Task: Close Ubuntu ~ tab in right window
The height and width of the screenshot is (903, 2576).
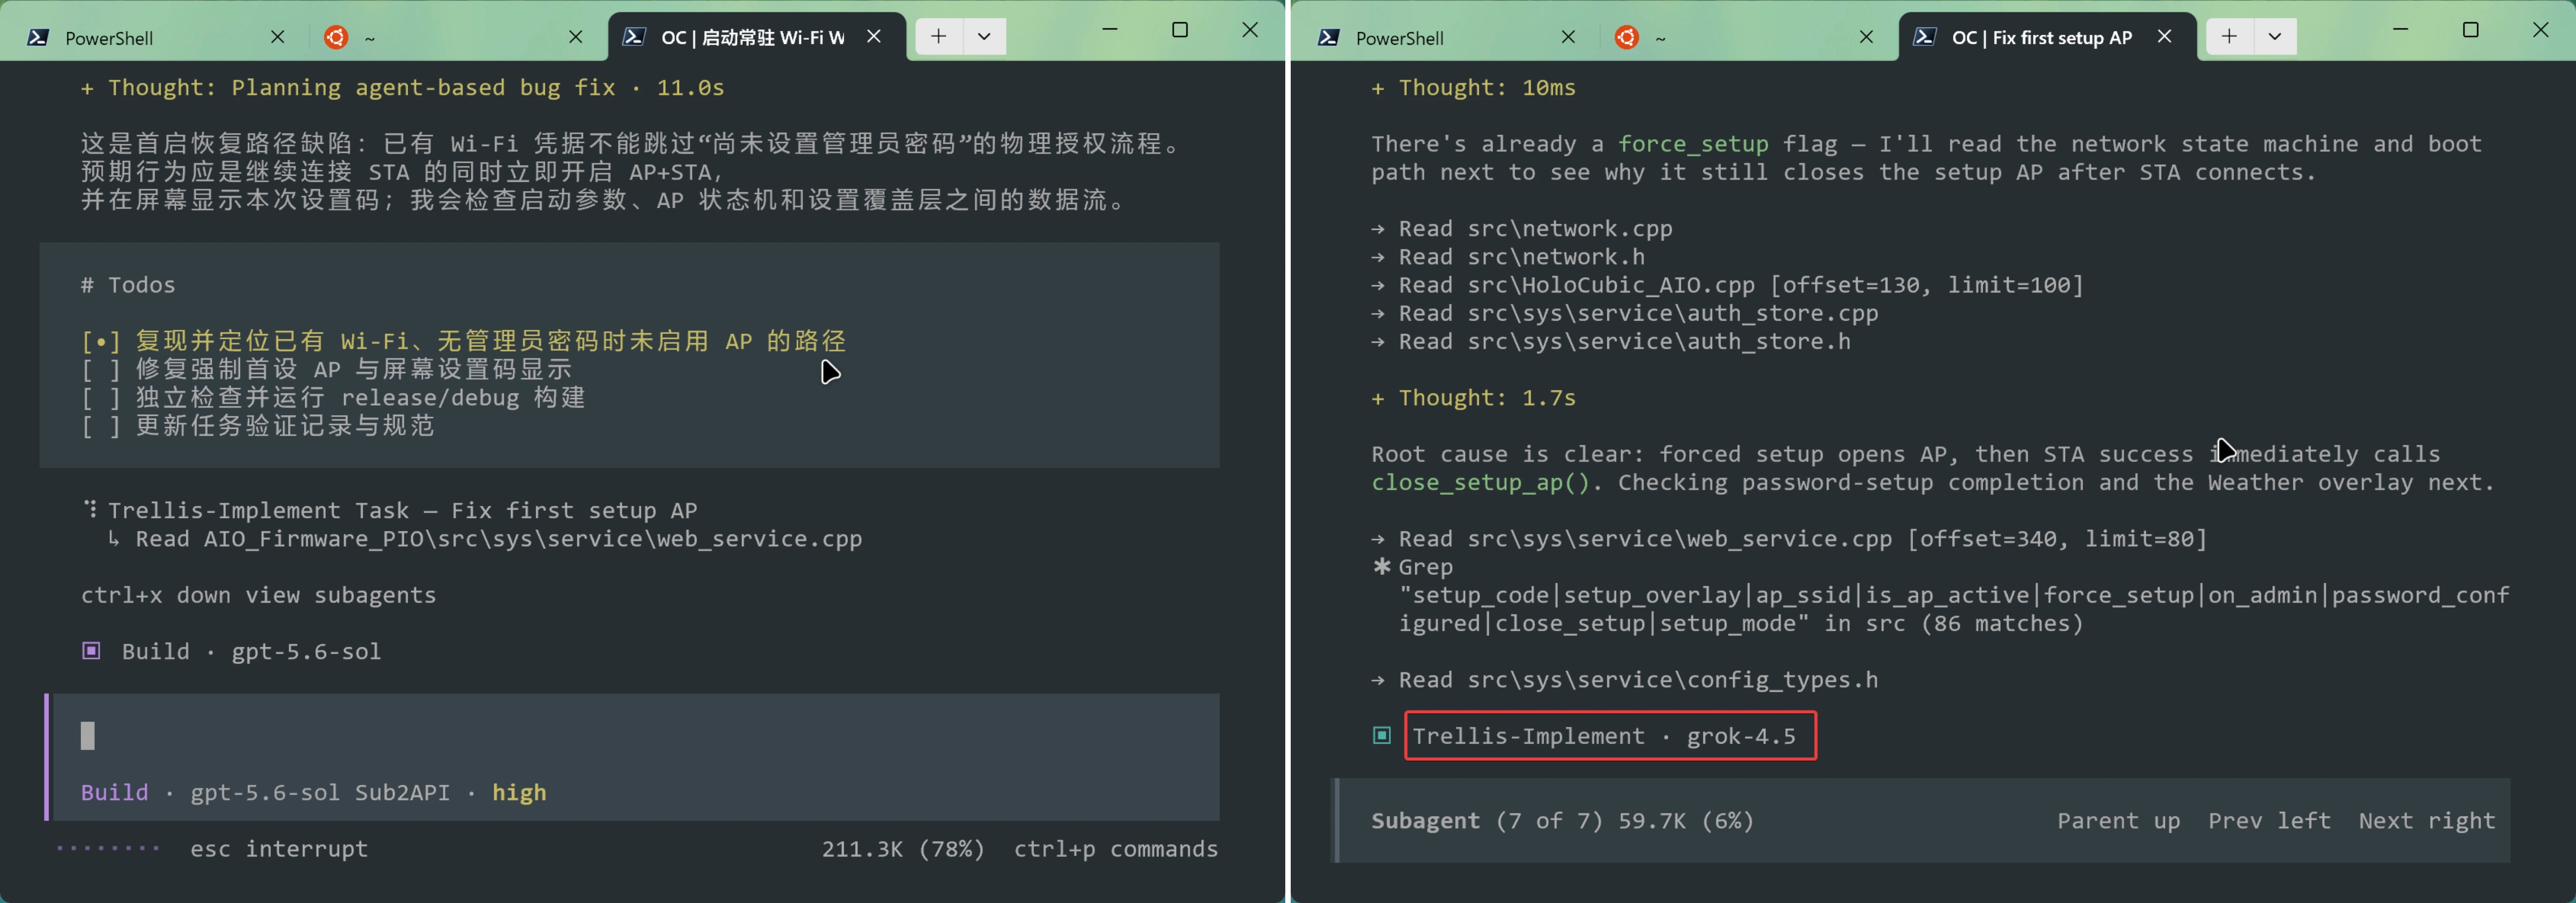Action: click(1866, 37)
